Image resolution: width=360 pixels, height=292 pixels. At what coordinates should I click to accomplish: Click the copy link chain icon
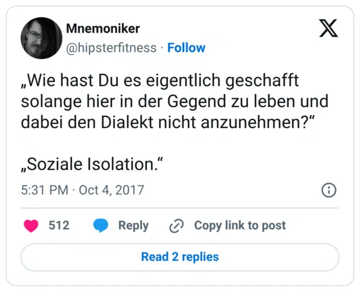[176, 226]
